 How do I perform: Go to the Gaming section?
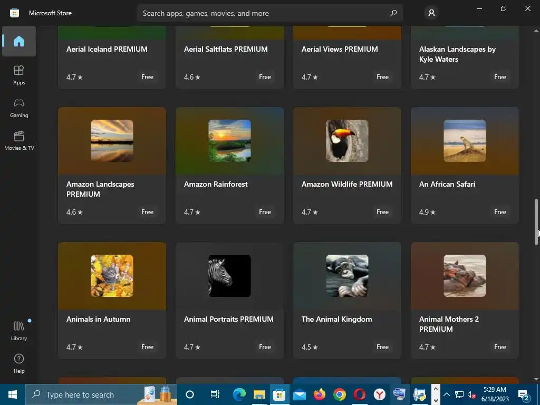pyautogui.click(x=19, y=108)
